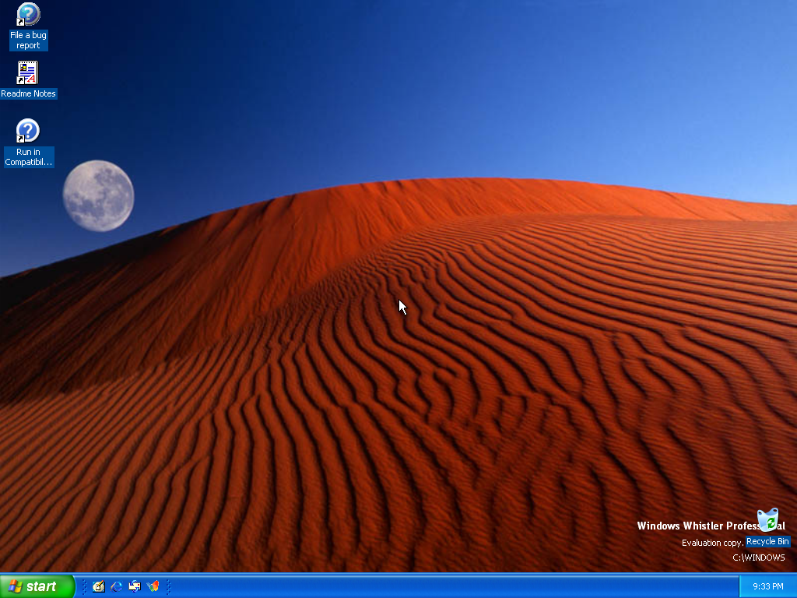This screenshot has width=797, height=598.
Task: Open the envelope mail icon in Quick Launch
Action: 135,586
